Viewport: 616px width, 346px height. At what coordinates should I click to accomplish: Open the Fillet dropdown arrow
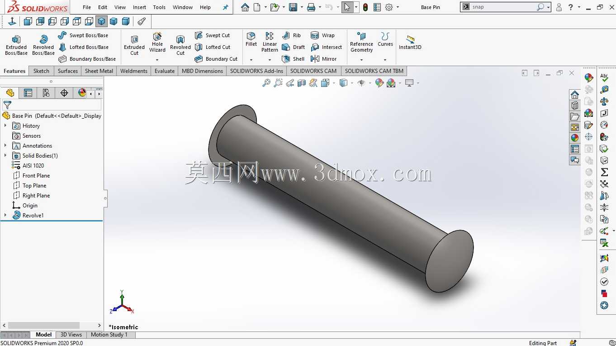pyautogui.click(x=251, y=60)
